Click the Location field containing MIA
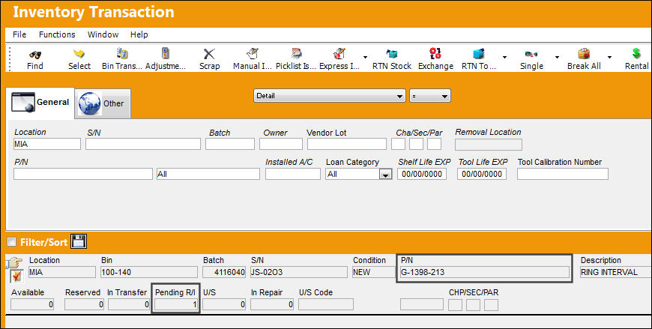 47,145
